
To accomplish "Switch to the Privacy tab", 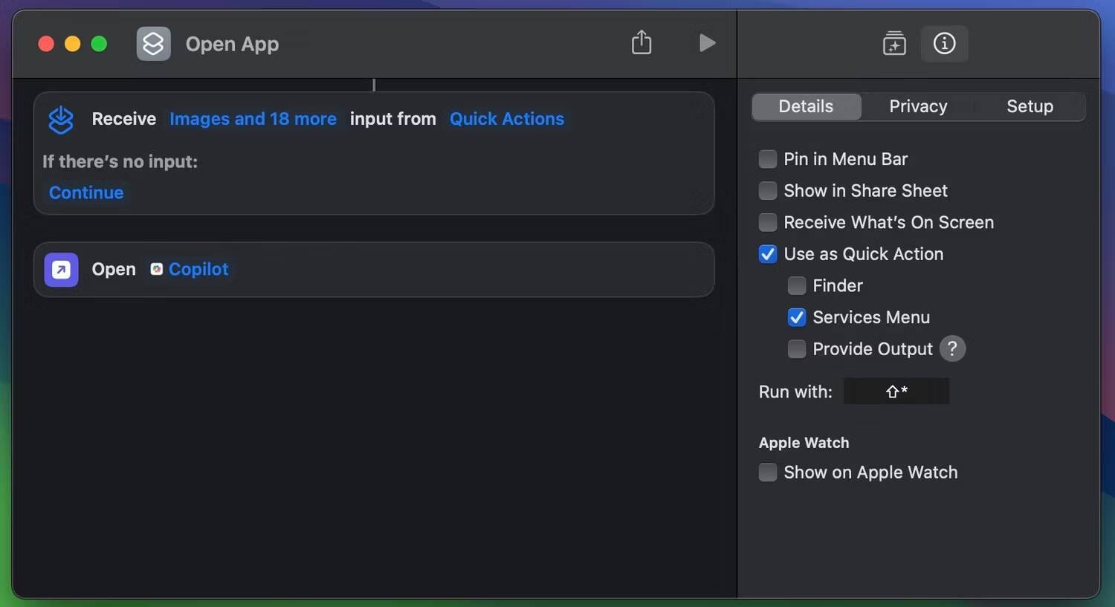I will 917,106.
